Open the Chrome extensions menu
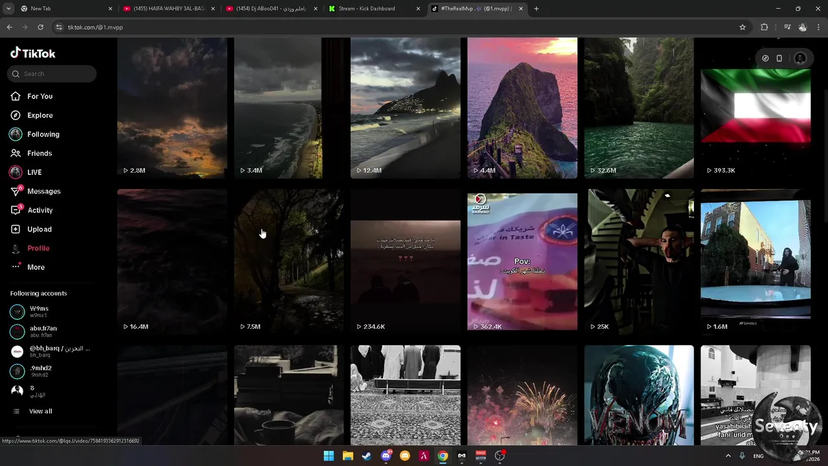Image resolution: width=828 pixels, height=466 pixels. 764,27
